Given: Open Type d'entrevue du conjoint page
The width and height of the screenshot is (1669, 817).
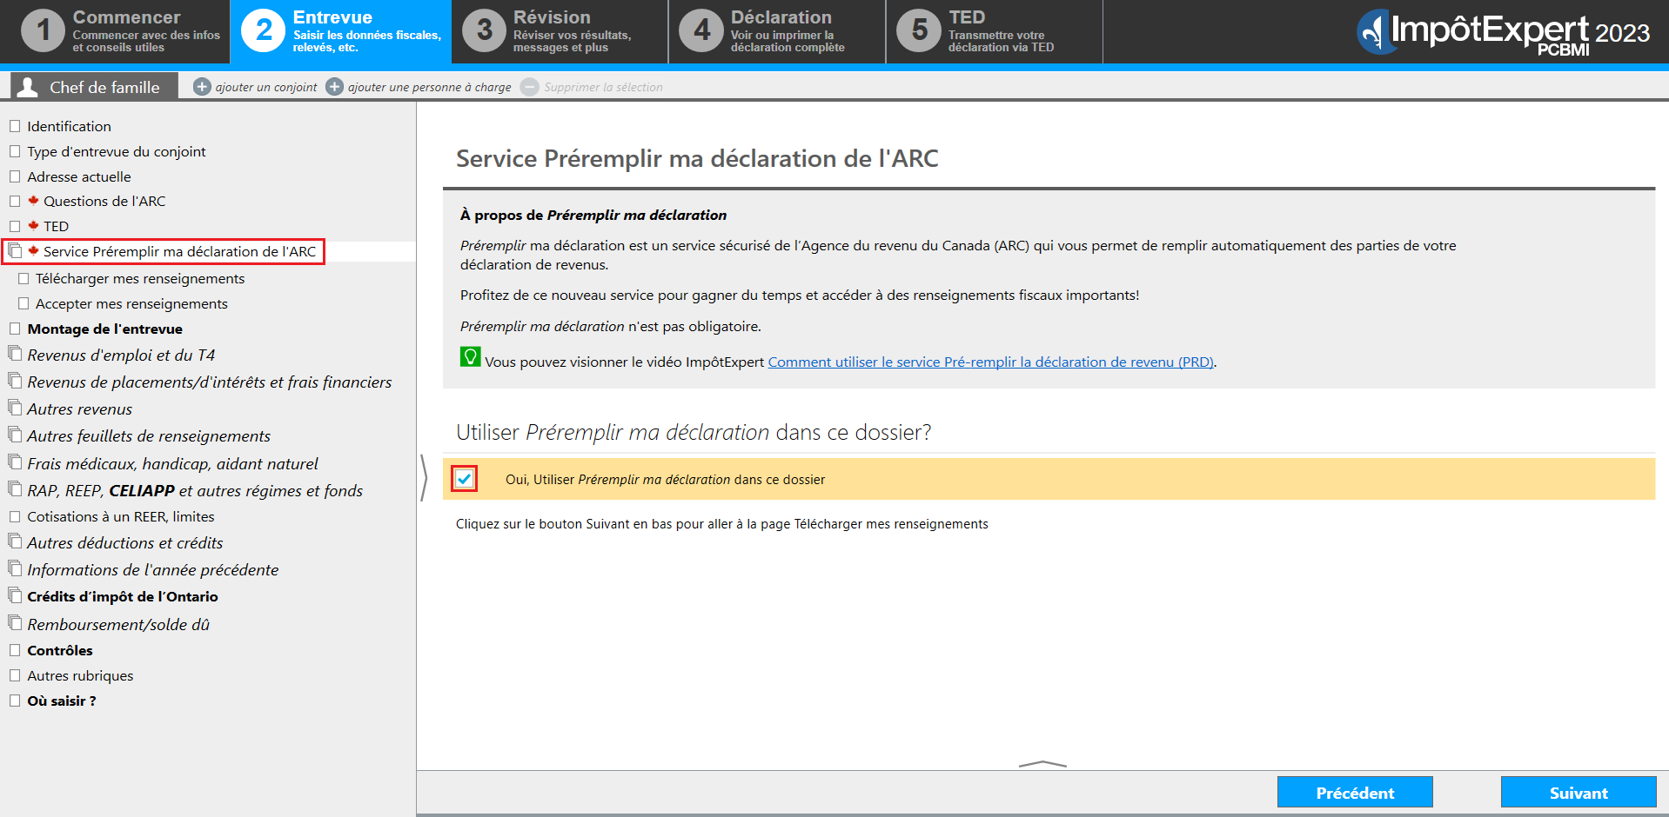Looking at the screenshot, I should click(x=117, y=151).
